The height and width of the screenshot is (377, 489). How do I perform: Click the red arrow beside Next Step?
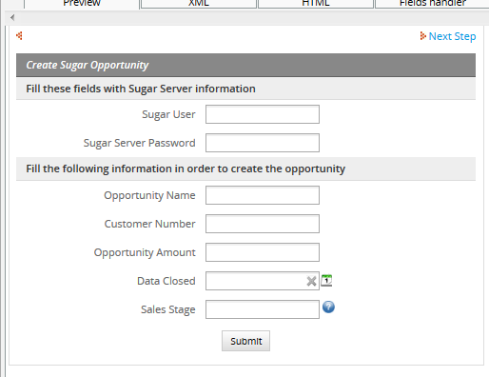pyautogui.click(x=422, y=36)
